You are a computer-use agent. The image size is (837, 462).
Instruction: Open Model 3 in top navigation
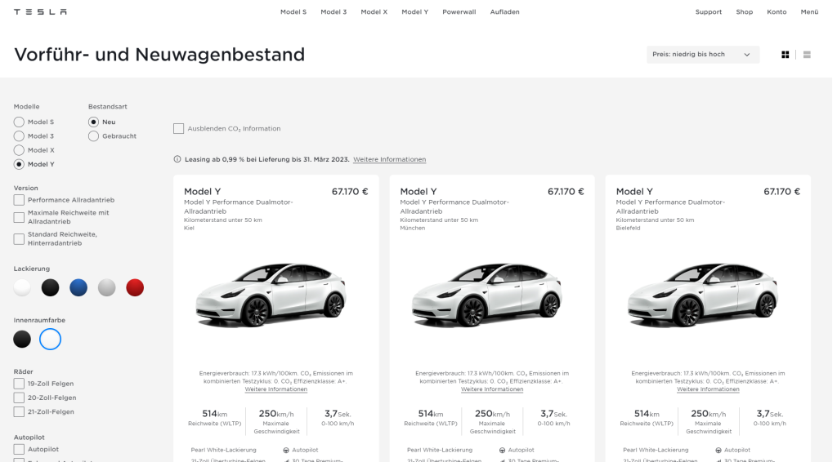point(333,11)
